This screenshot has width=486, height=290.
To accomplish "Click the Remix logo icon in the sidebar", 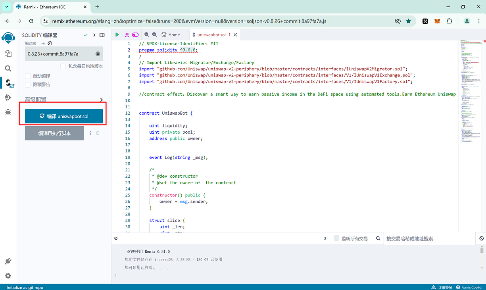I will point(8,38).
